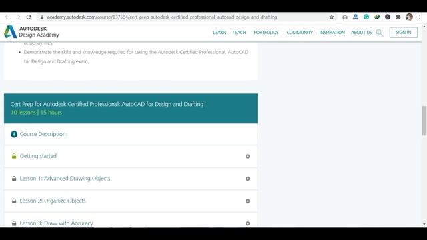Click the green Grammarly extension icon
Image resolution: width=427 pixels, height=240 pixels.
366,17
